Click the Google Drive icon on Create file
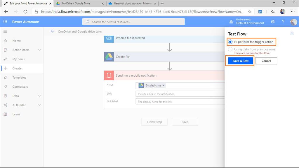Screen dimensions: 299x168 coord(109,57)
